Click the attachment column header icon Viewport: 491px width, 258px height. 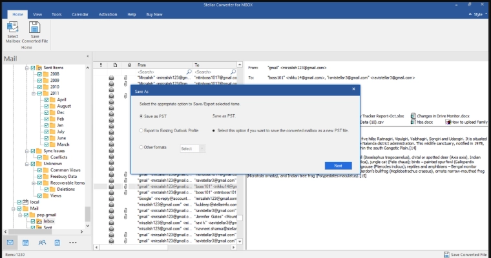coord(129,65)
